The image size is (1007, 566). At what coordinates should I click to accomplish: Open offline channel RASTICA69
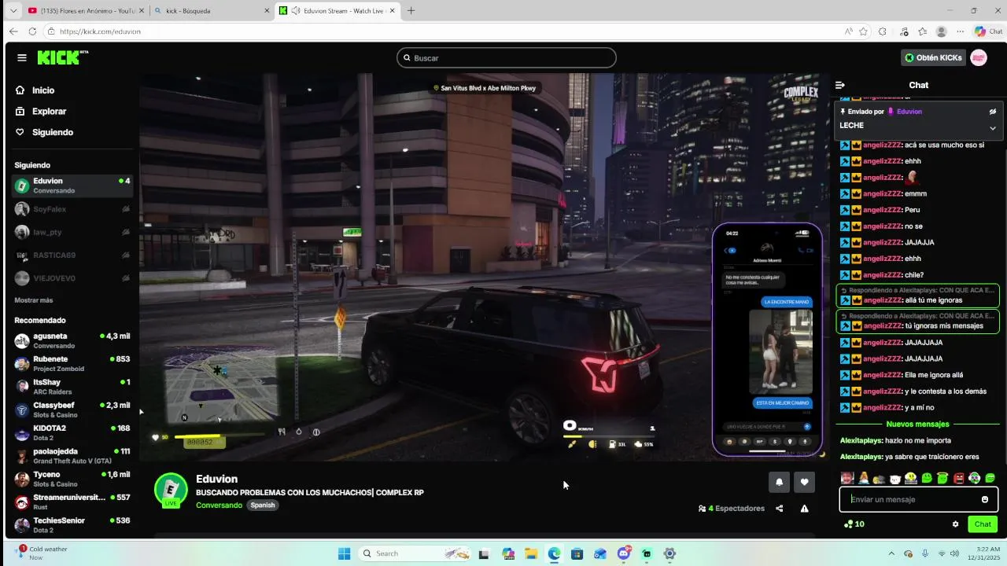pyautogui.click(x=72, y=255)
